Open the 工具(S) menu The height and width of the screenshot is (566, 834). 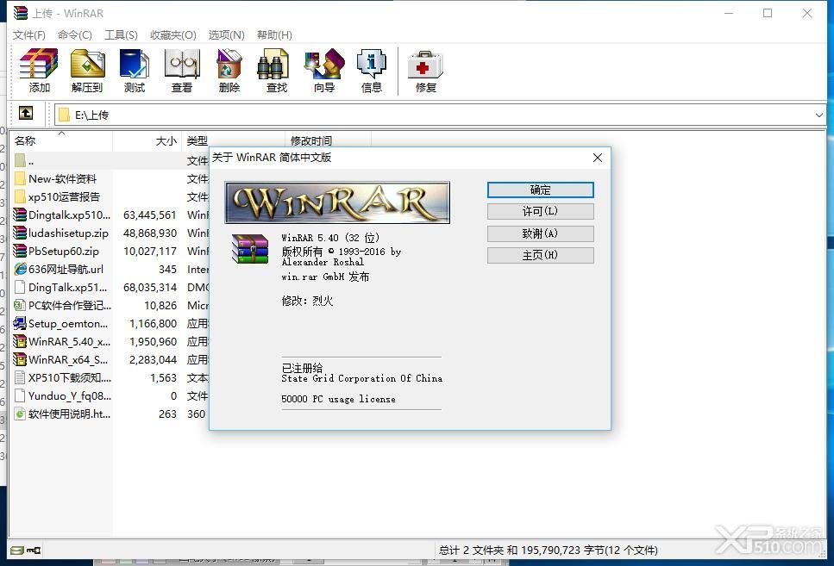click(x=121, y=35)
